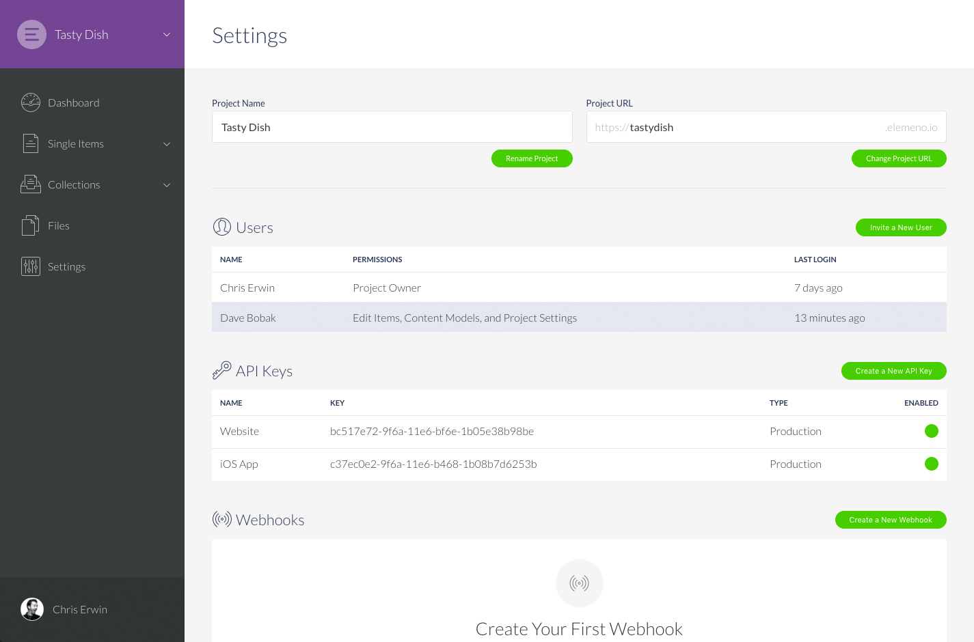Viewport: 974px width, 642px height.
Task: Open the Chris Erwin account name
Action: (80, 609)
